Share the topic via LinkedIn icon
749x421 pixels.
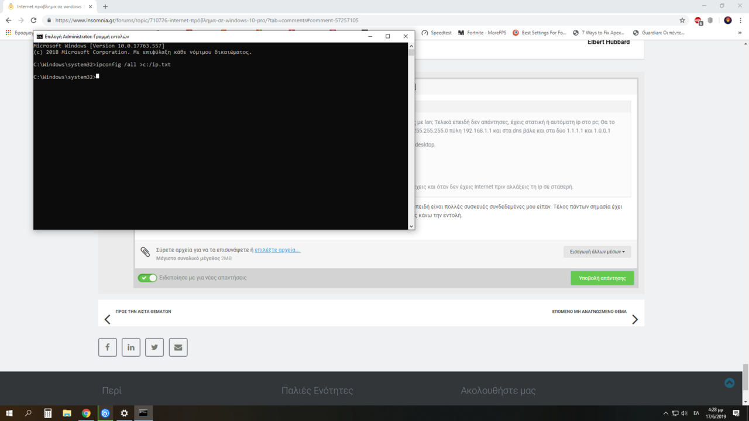131,347
